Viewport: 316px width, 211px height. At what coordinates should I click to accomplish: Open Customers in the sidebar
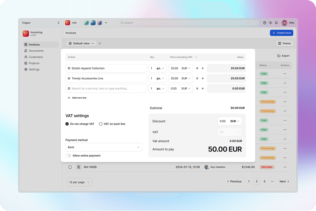coord(36,57)
